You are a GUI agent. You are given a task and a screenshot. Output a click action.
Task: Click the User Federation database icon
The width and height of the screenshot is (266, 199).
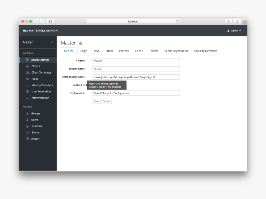click(x=28, y=92)
